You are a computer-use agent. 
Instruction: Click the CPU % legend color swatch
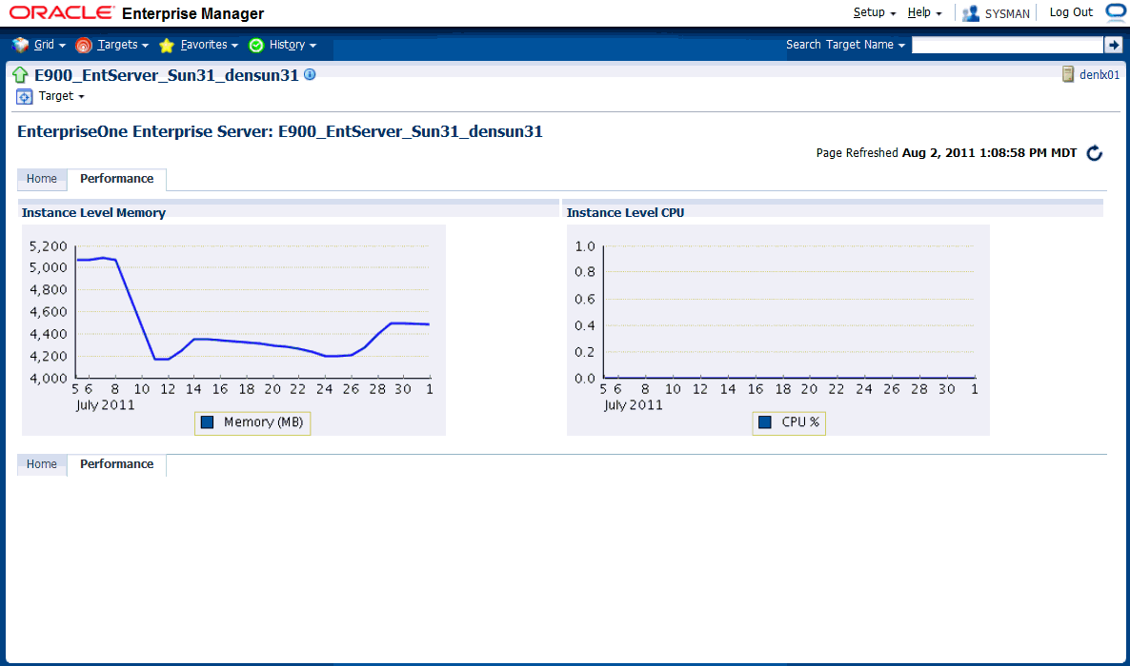click(765, 422)
